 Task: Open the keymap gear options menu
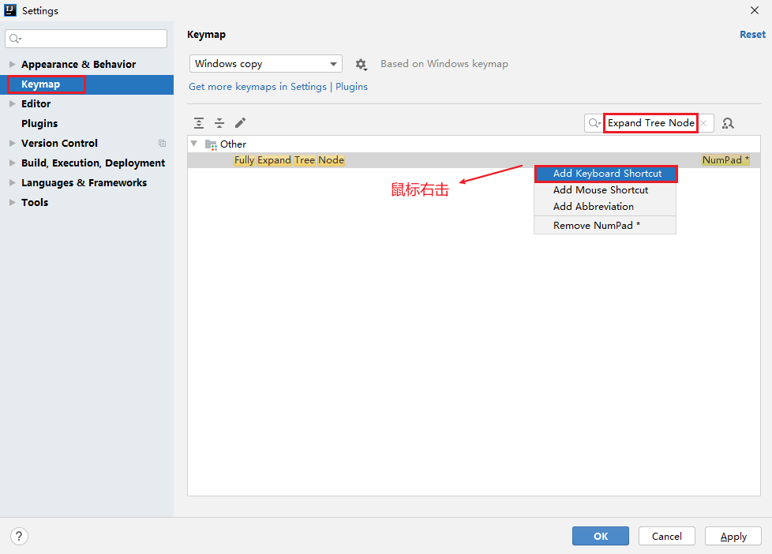[362, 65]
